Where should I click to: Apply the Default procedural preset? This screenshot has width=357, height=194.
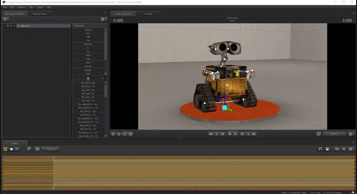tap(88, 30)
